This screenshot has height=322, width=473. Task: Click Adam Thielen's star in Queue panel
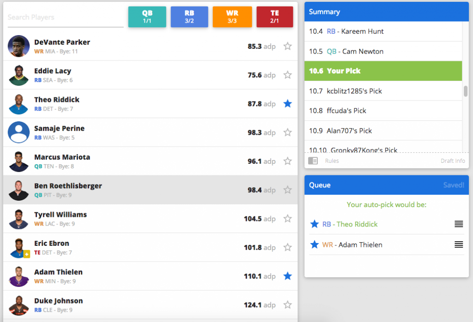[315, 244]
